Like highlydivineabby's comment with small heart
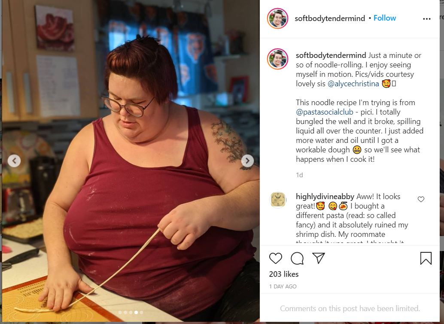Image resolution: width=444 pixels, height=324 pixels. pos(421,199)
